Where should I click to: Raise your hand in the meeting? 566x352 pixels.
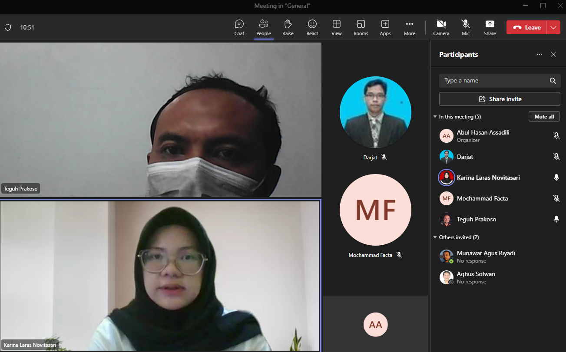click(288, 27)
